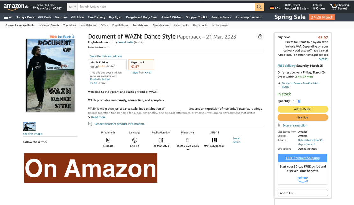This screenshot has width=354, height=205.
Task: Click the Add to Basket button
Action: pyautogui.click(x=302, y=109)
